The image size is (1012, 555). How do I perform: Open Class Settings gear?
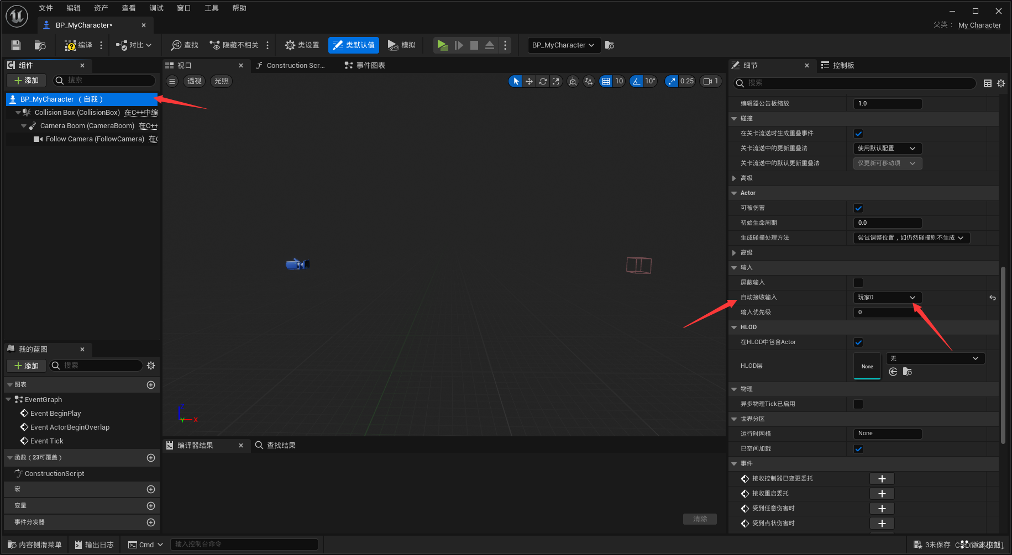pyautogui.click(x=302, y=45)
